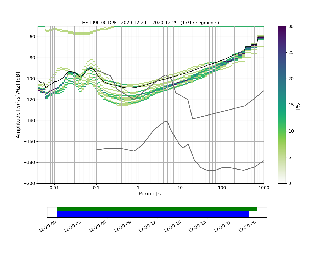
Task: Click the −60 y-axis tick label
Action: click(31, 37)
